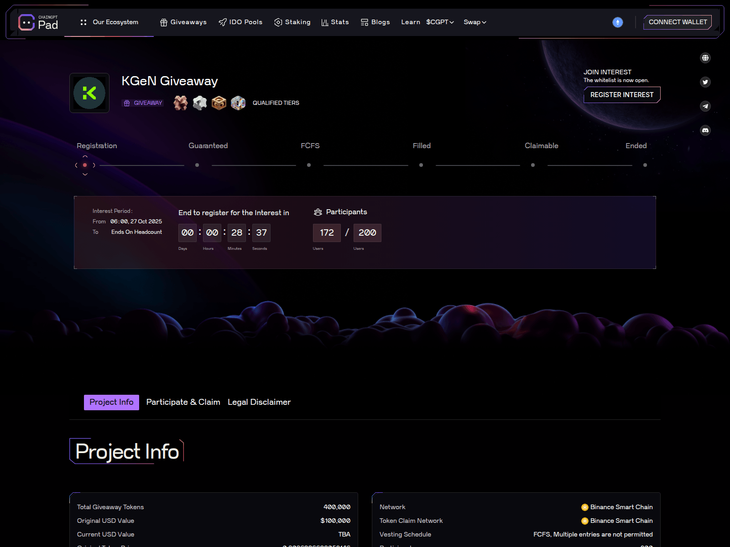The image size is (730, 547).
Task: Click the Blogs icon in navbar
Action: tap(365, 22)
